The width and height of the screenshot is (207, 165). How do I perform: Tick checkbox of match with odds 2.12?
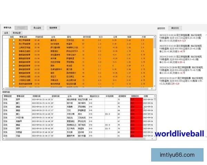[13, 76]
